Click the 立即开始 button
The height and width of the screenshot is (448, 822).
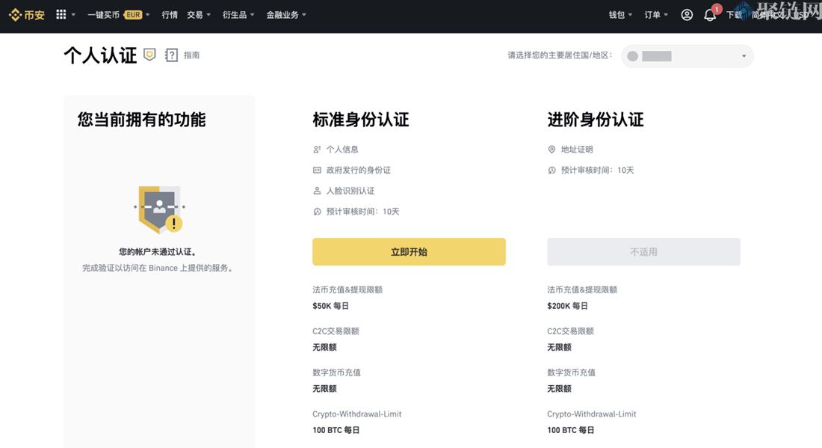click(409, 252)
